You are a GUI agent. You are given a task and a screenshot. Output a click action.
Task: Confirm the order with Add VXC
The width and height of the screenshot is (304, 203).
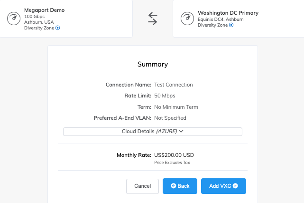(x=223, y=186)
